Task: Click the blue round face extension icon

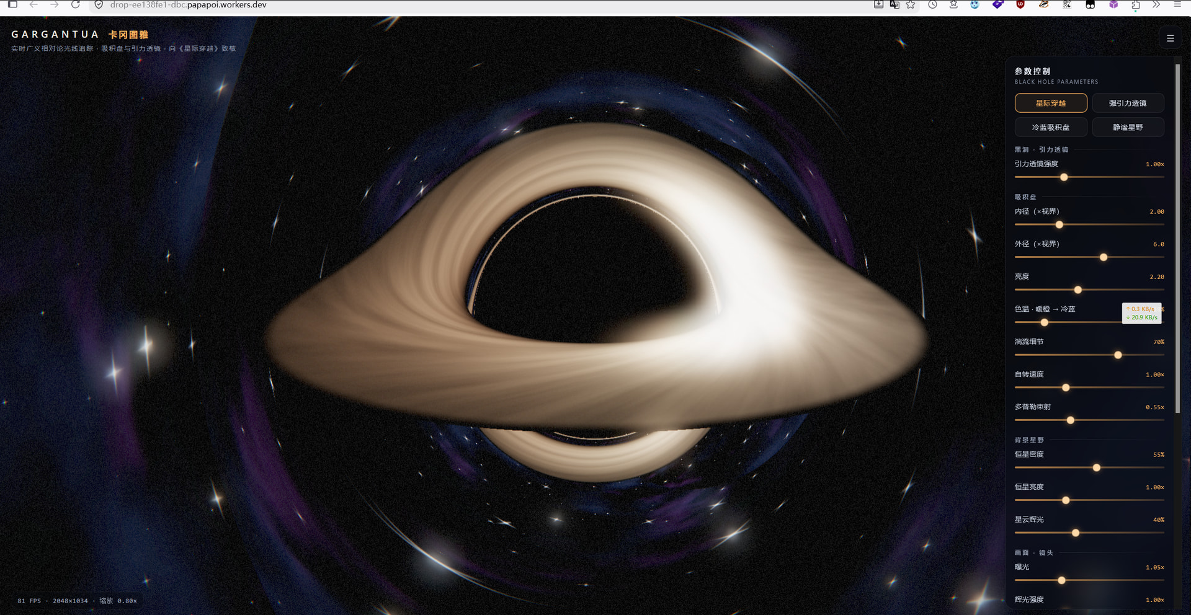Action: pyautogui.click(x=975, y=4)
